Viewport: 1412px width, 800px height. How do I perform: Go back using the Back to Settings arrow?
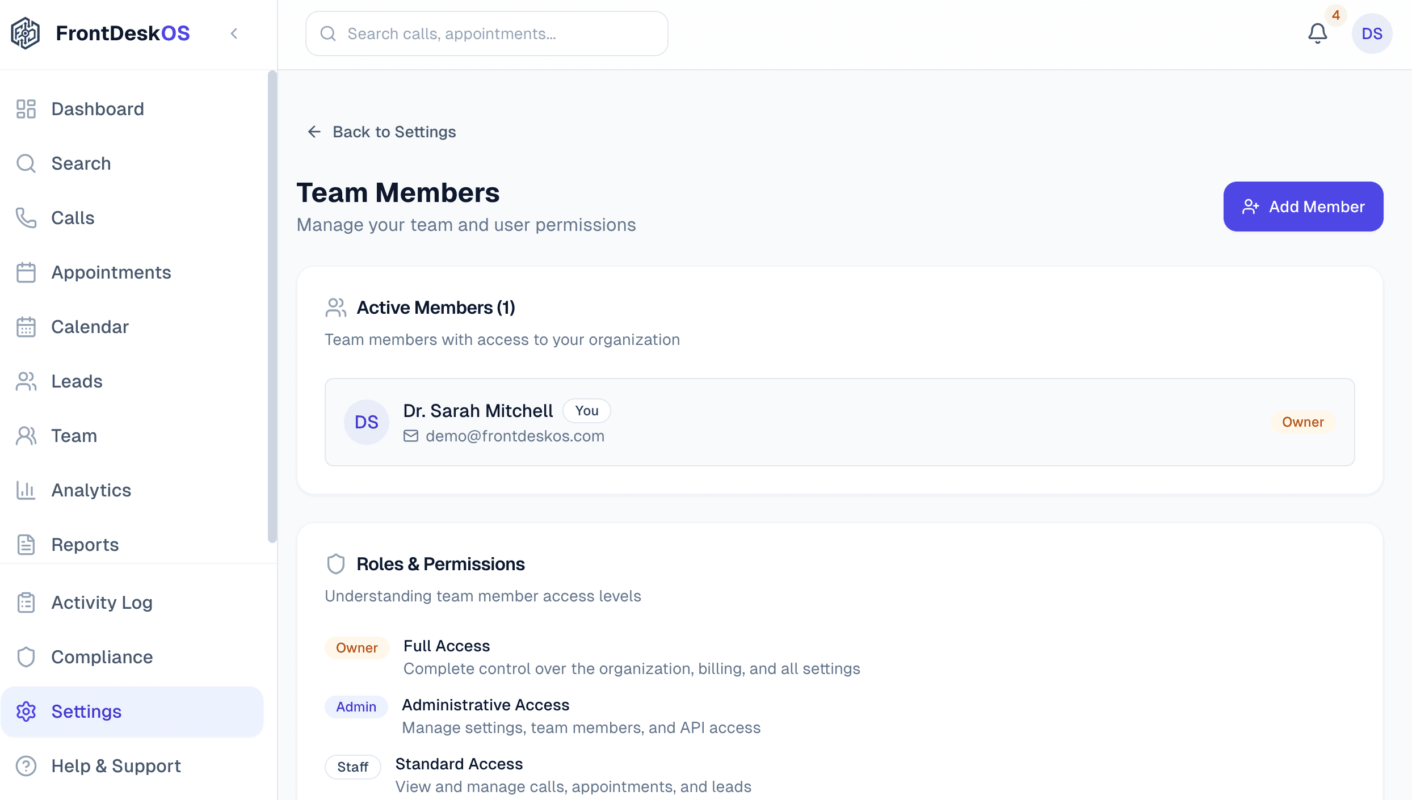click(x=314, y=132)
